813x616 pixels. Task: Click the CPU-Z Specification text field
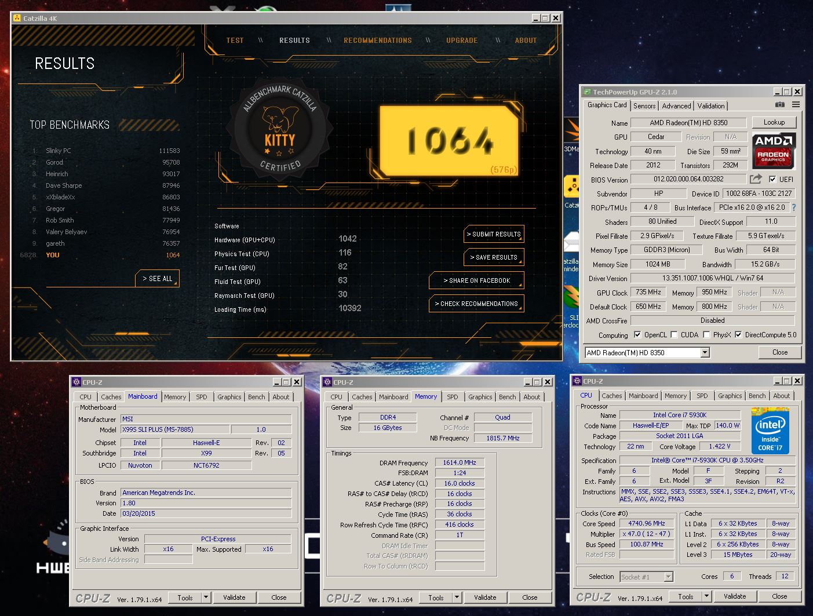(x=708, y=460)
